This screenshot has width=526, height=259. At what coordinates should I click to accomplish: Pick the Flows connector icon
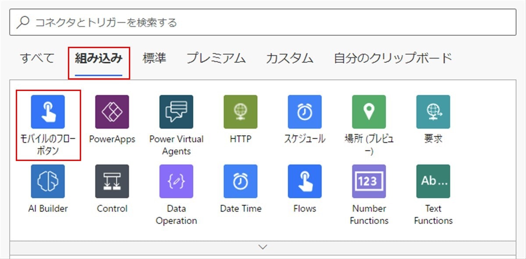point(305,181)
